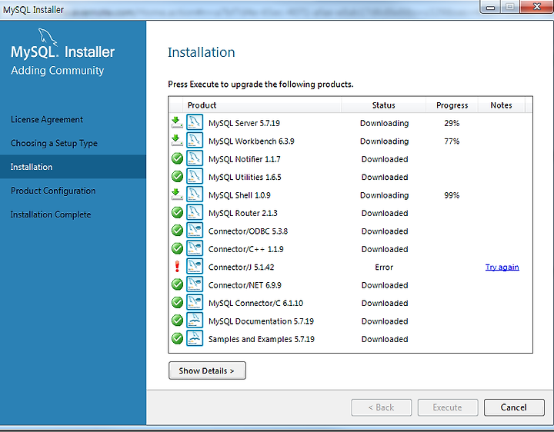
Task: Click the green check icon for MySQL Connector/C 6.1.10
Action: click(177, 303)
